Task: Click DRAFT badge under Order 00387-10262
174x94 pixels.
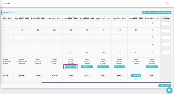Action: pyautogui.click(x=119, y=75)
